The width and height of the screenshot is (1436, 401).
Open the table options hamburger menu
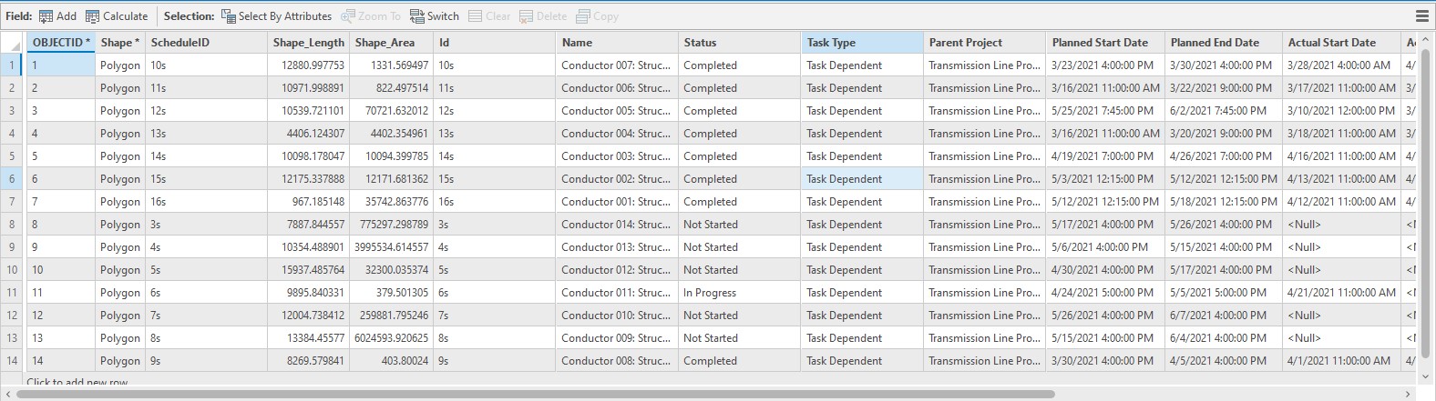point(1421,16)
